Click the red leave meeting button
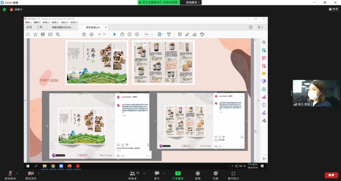341x181 pixels. coord(331,175)
